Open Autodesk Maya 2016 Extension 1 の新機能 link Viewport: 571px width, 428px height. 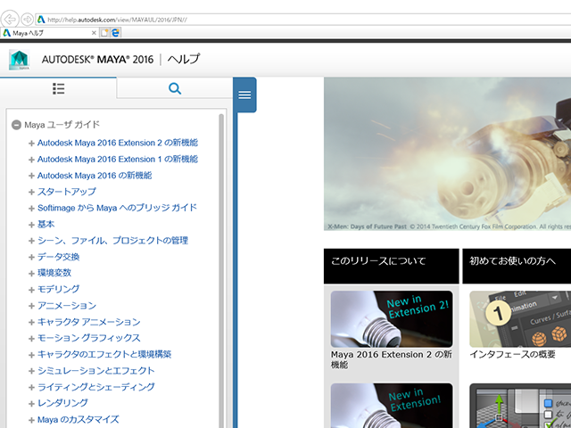[118, 159]
